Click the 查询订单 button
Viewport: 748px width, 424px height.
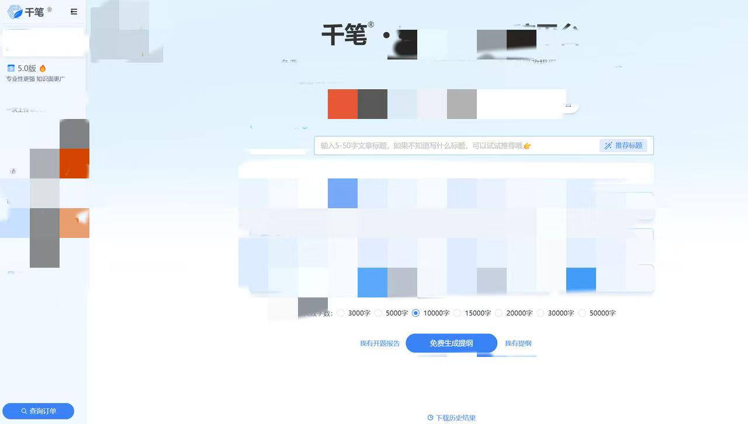click(x=39, y=411)
